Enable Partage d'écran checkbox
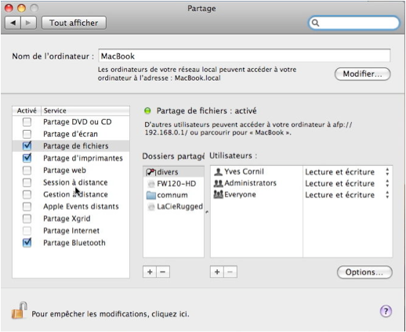The image size is (406, 332). point(27,134)
